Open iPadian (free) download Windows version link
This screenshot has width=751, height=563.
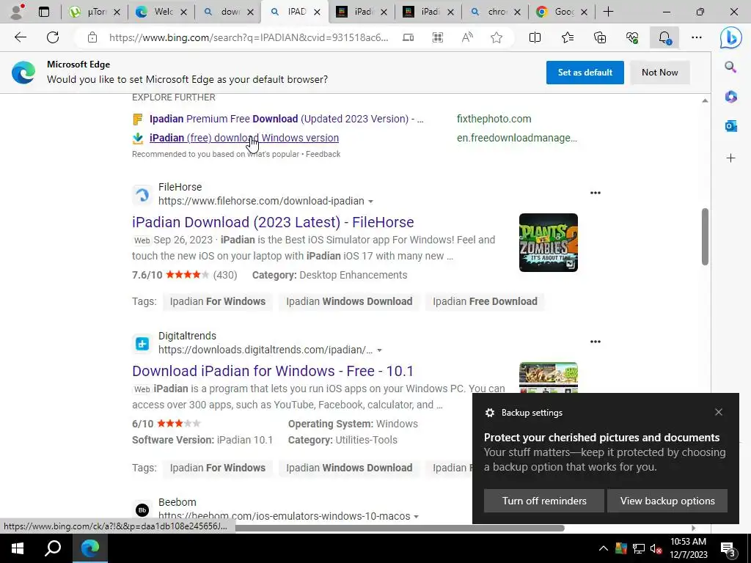pos(244,138)
